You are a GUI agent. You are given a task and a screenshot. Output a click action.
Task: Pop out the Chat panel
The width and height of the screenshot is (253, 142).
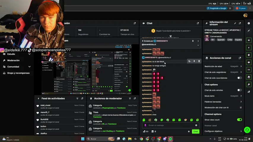198,23
